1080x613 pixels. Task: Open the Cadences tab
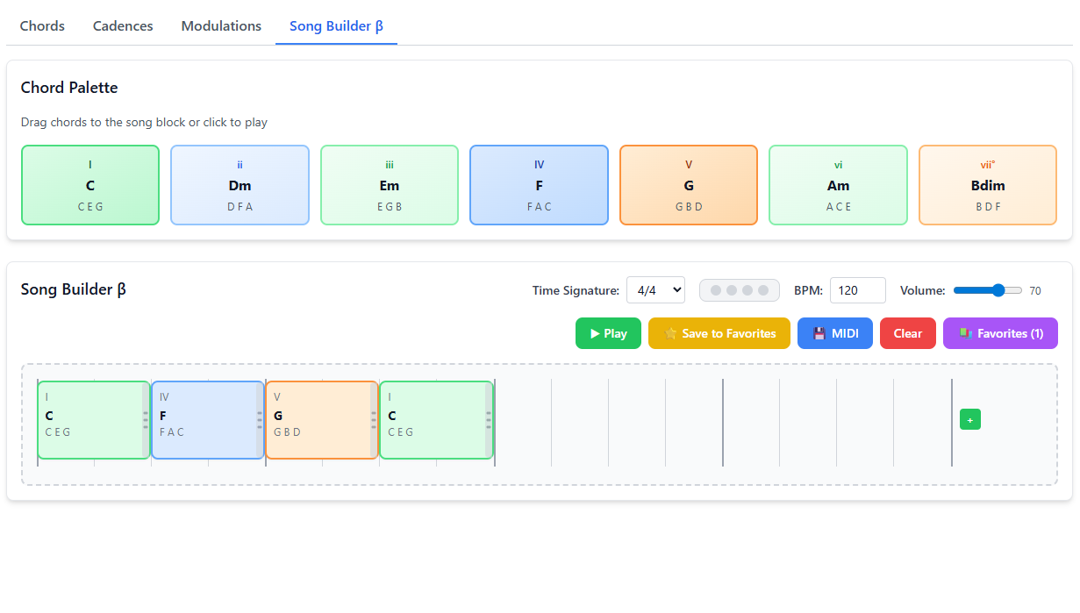[123, 26]
